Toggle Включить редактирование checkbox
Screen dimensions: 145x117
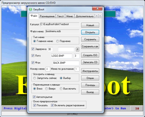coord(52,105)
